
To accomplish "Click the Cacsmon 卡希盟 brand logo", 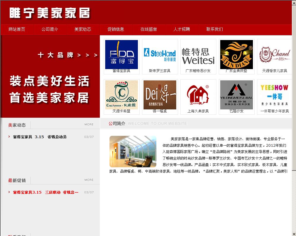I will coord(121,95).
